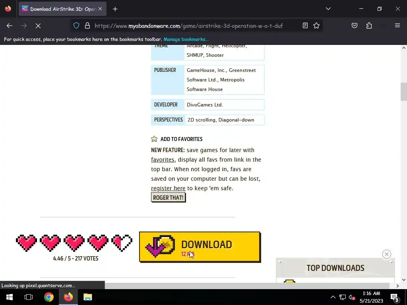Open network status tray icon
Image resolution: width=407 pixels, height=305 pixels.
(342, 297)
